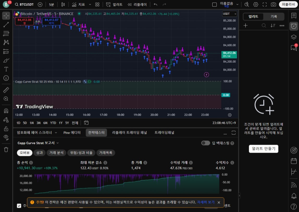Toggle stay in drawing mode

6,120
